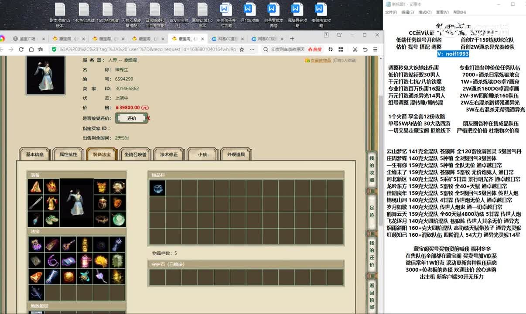Open the 基本信息 tab

[35, 154]
